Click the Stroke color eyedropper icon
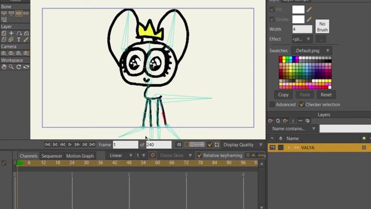This screenshot has height=209, width=371. 309,19
